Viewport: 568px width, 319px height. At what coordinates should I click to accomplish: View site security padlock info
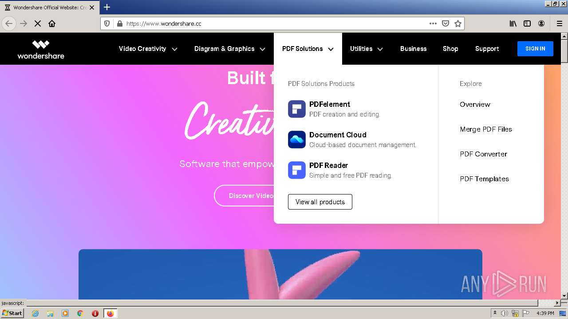pyautogui.click(x=119, y=23)
